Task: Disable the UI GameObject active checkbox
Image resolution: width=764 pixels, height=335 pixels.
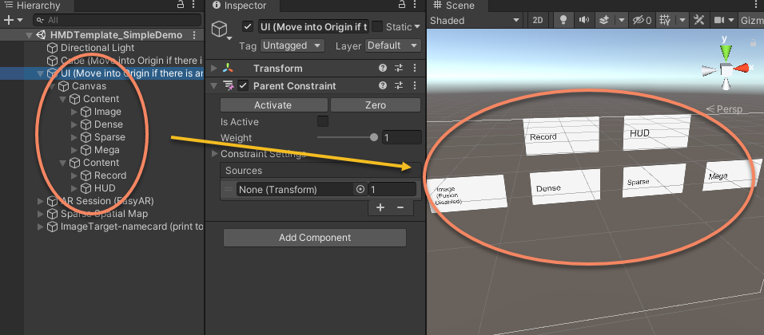Action: pyautogui.click(x=248, y=27)
